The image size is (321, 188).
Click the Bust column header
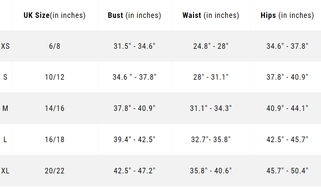pos(134,15)
